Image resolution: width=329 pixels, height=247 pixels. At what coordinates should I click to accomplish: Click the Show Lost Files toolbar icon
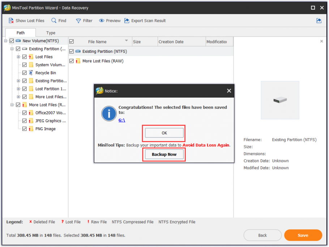[x=11, y=21]
